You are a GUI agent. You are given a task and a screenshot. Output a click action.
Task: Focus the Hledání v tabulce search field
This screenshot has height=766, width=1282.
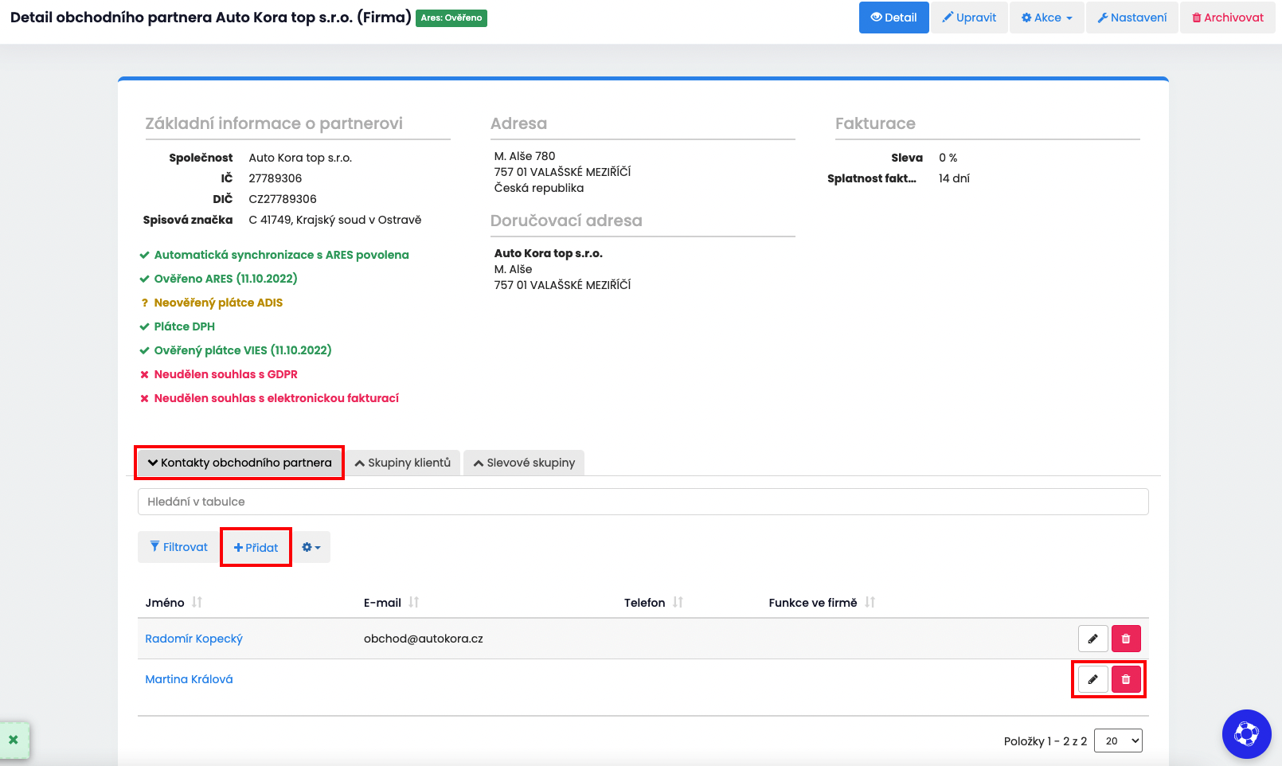pyautogui.click(x=643, y=502)
